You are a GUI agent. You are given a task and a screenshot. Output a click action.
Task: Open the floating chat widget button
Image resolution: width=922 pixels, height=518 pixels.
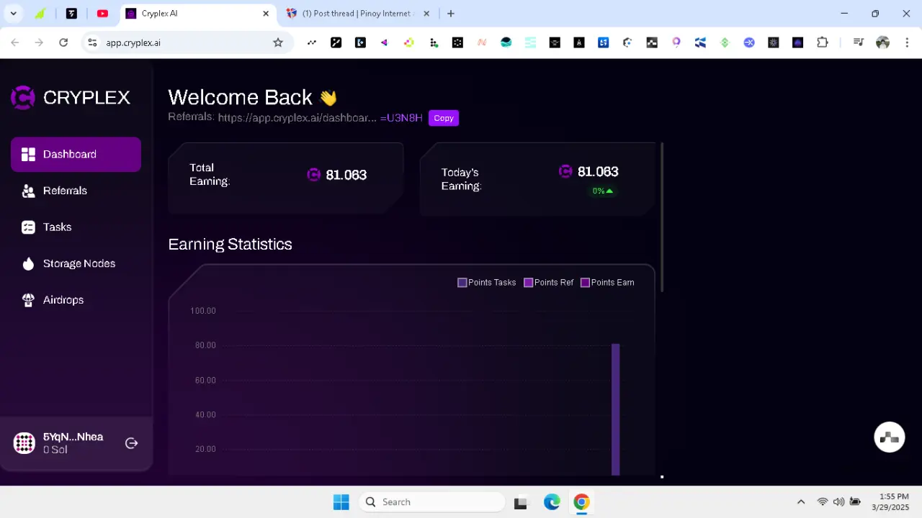click(890, 437)
